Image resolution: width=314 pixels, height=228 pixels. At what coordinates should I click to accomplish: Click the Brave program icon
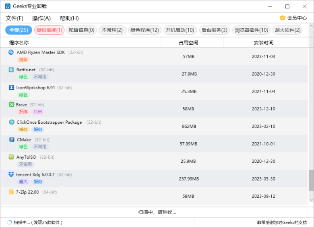11,105
